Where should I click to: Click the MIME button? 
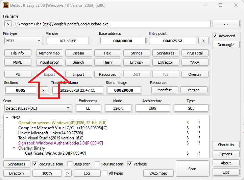pyautogui.click(x=18, y=62)
